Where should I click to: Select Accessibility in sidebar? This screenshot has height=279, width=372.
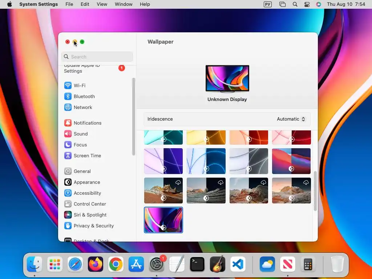tap(82, 193)
